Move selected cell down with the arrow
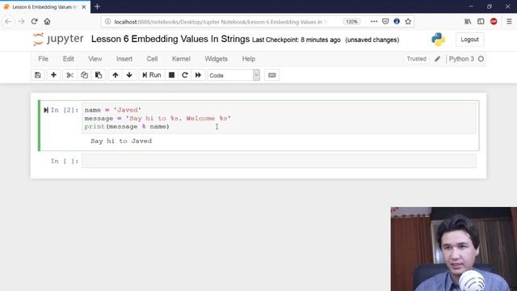 tap(129, 75)
